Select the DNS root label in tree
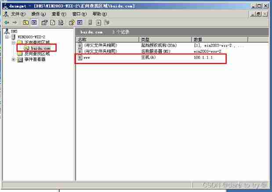 [x=14, y=31]
